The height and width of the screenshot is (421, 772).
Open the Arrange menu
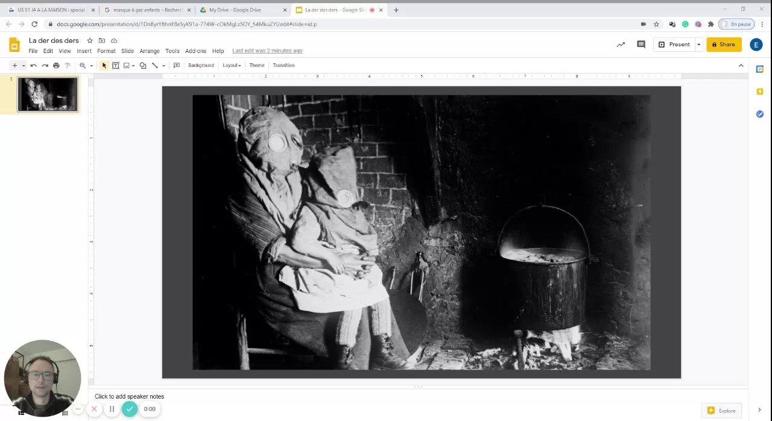tap(150, 51)
